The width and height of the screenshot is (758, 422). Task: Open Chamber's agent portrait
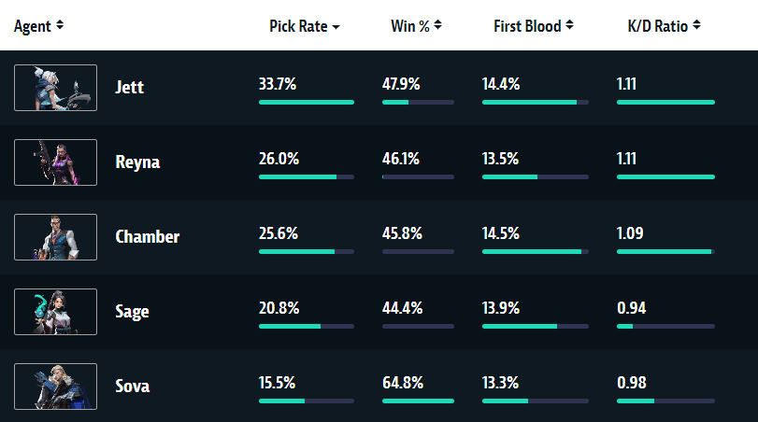(x=55, y=237)
